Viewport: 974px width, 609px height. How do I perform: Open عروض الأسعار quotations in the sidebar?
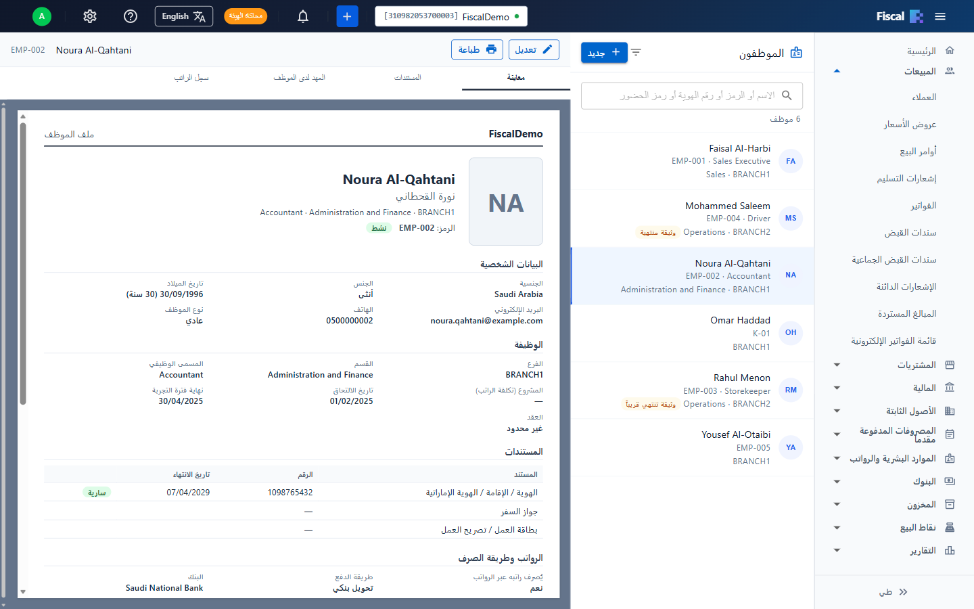pyautogui.click(x=910, y=125)
